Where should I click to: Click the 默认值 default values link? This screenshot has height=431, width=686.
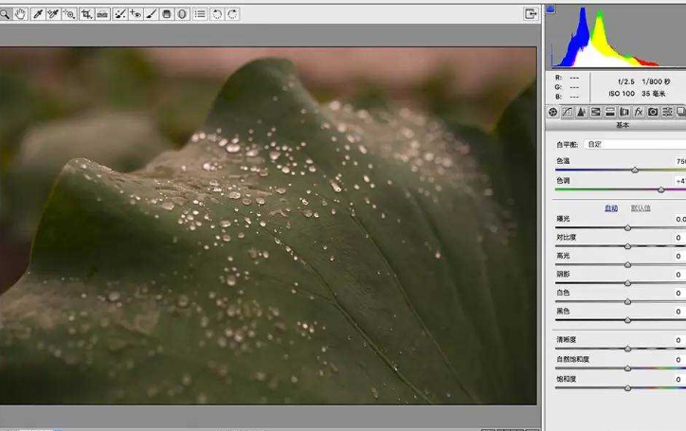[x=641, y=208]
